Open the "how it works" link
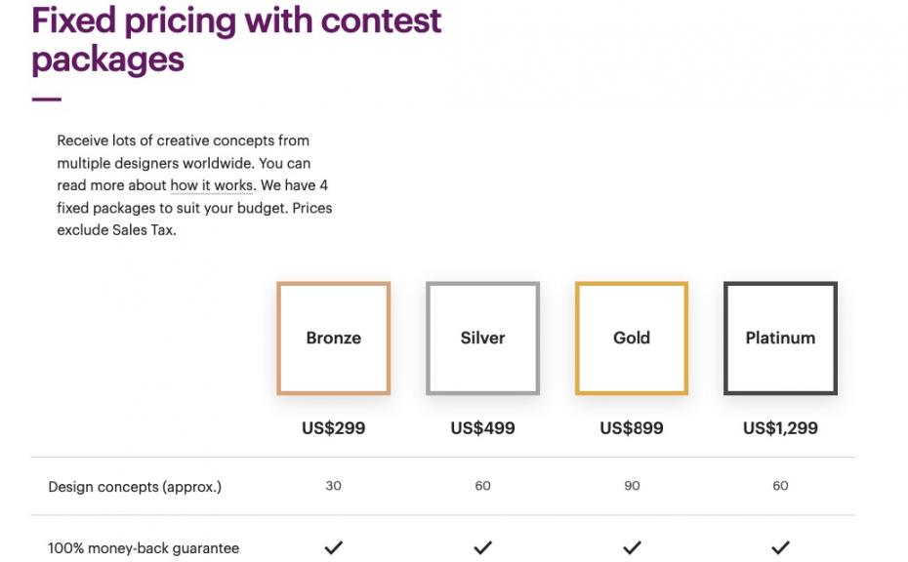This screenshot has width=908, height=562. point(212,185)
